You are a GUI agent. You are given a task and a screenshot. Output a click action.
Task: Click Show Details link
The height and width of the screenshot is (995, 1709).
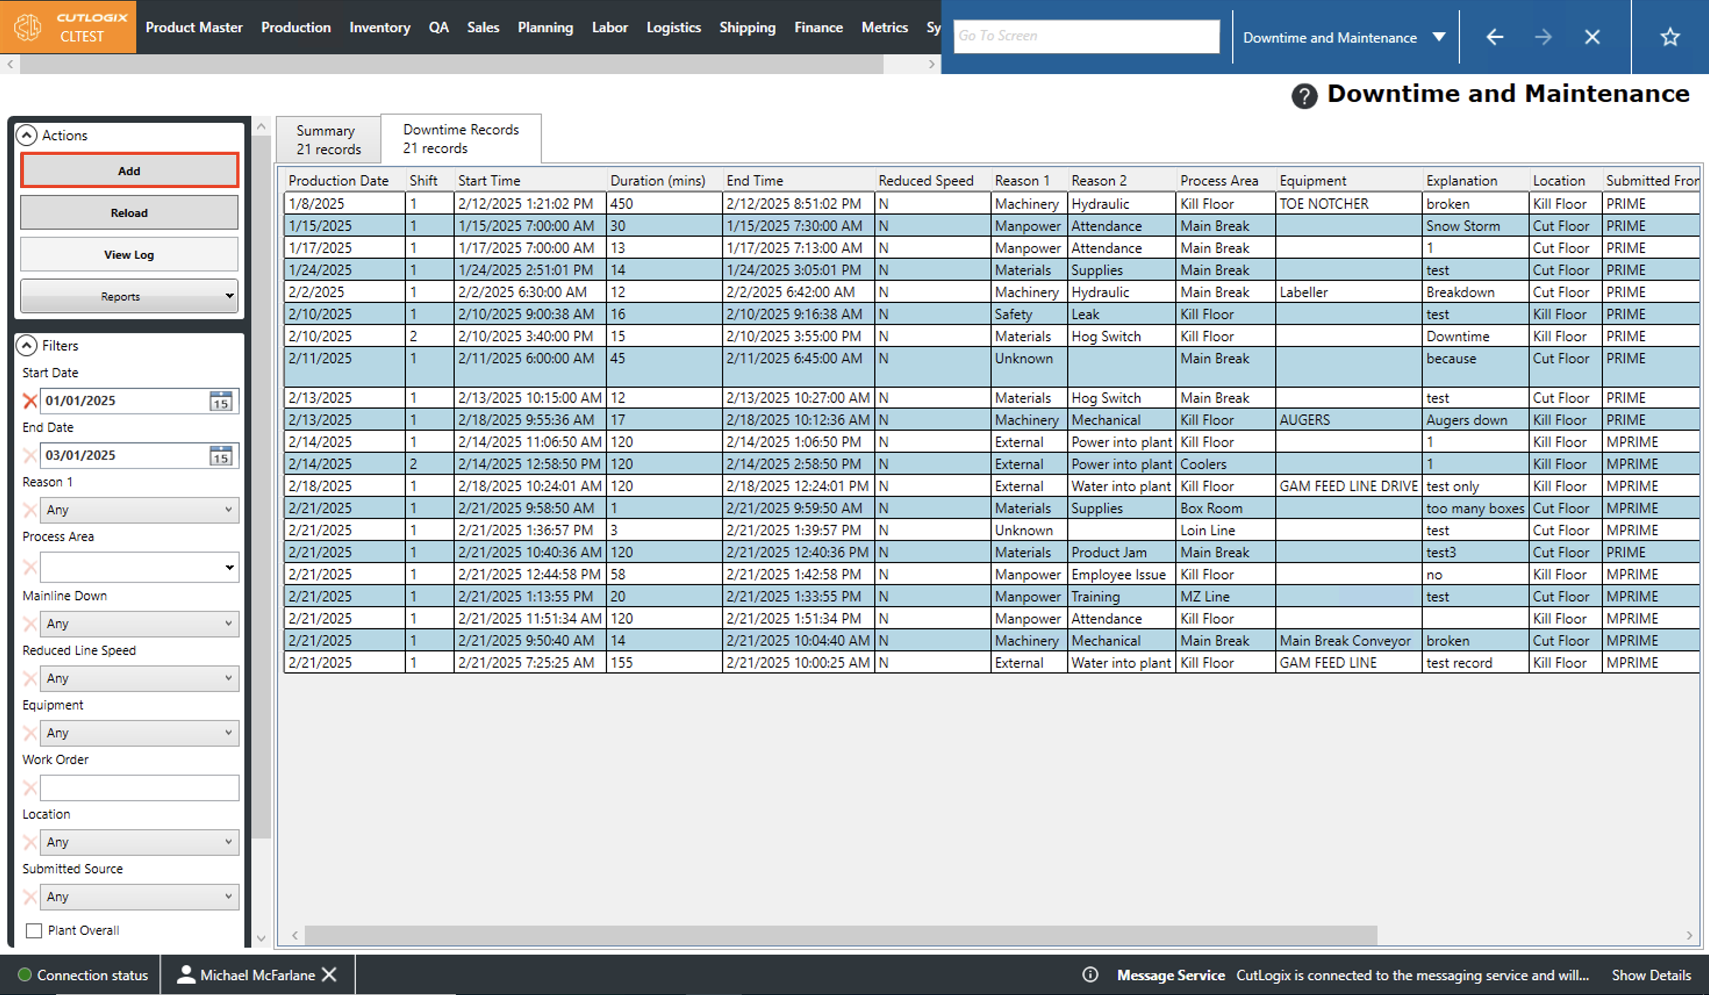pos(1651,975)
